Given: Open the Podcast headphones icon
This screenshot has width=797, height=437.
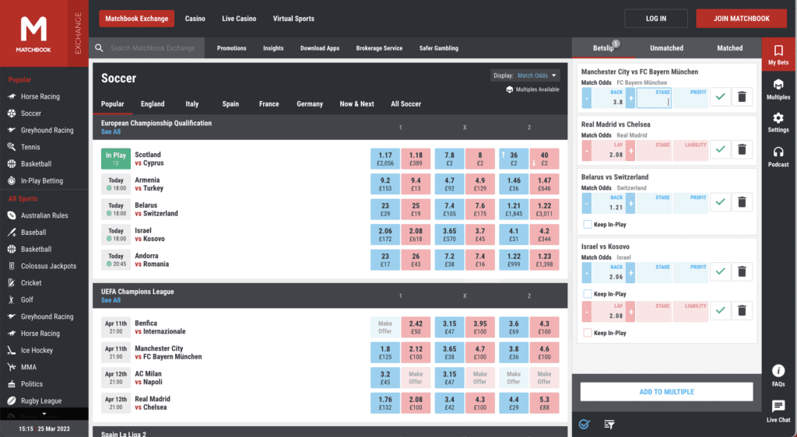Looking at the screenshot, I should (x=778, y=152).
